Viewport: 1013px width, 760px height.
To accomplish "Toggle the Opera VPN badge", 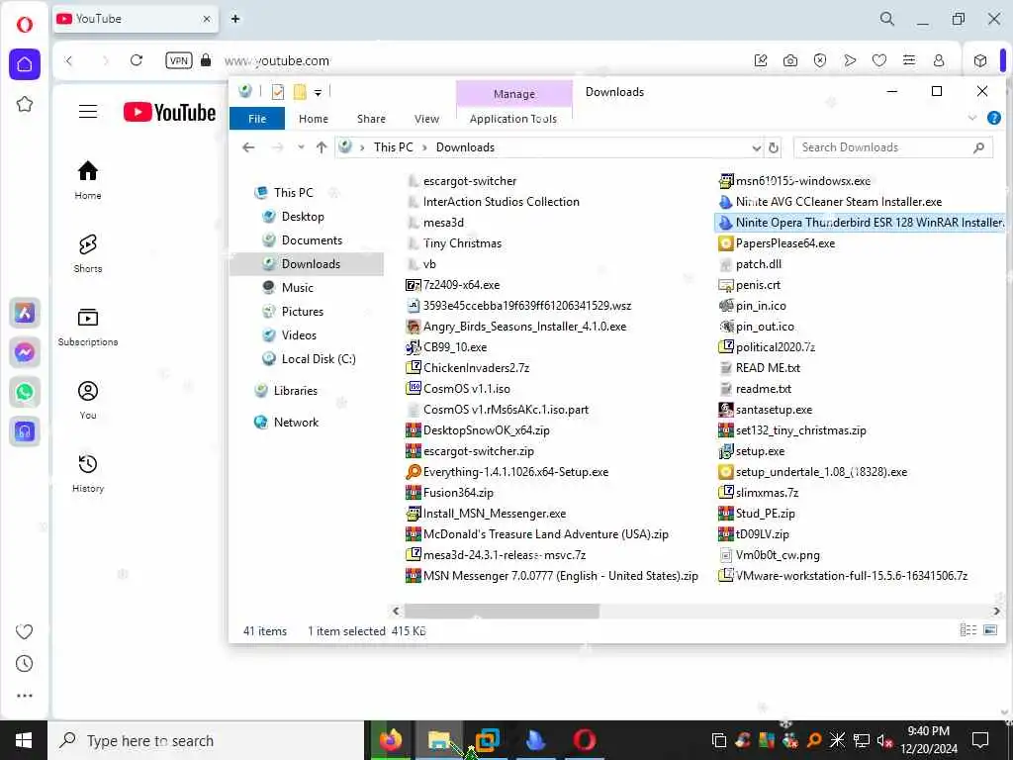I will [x=179, y=60].
